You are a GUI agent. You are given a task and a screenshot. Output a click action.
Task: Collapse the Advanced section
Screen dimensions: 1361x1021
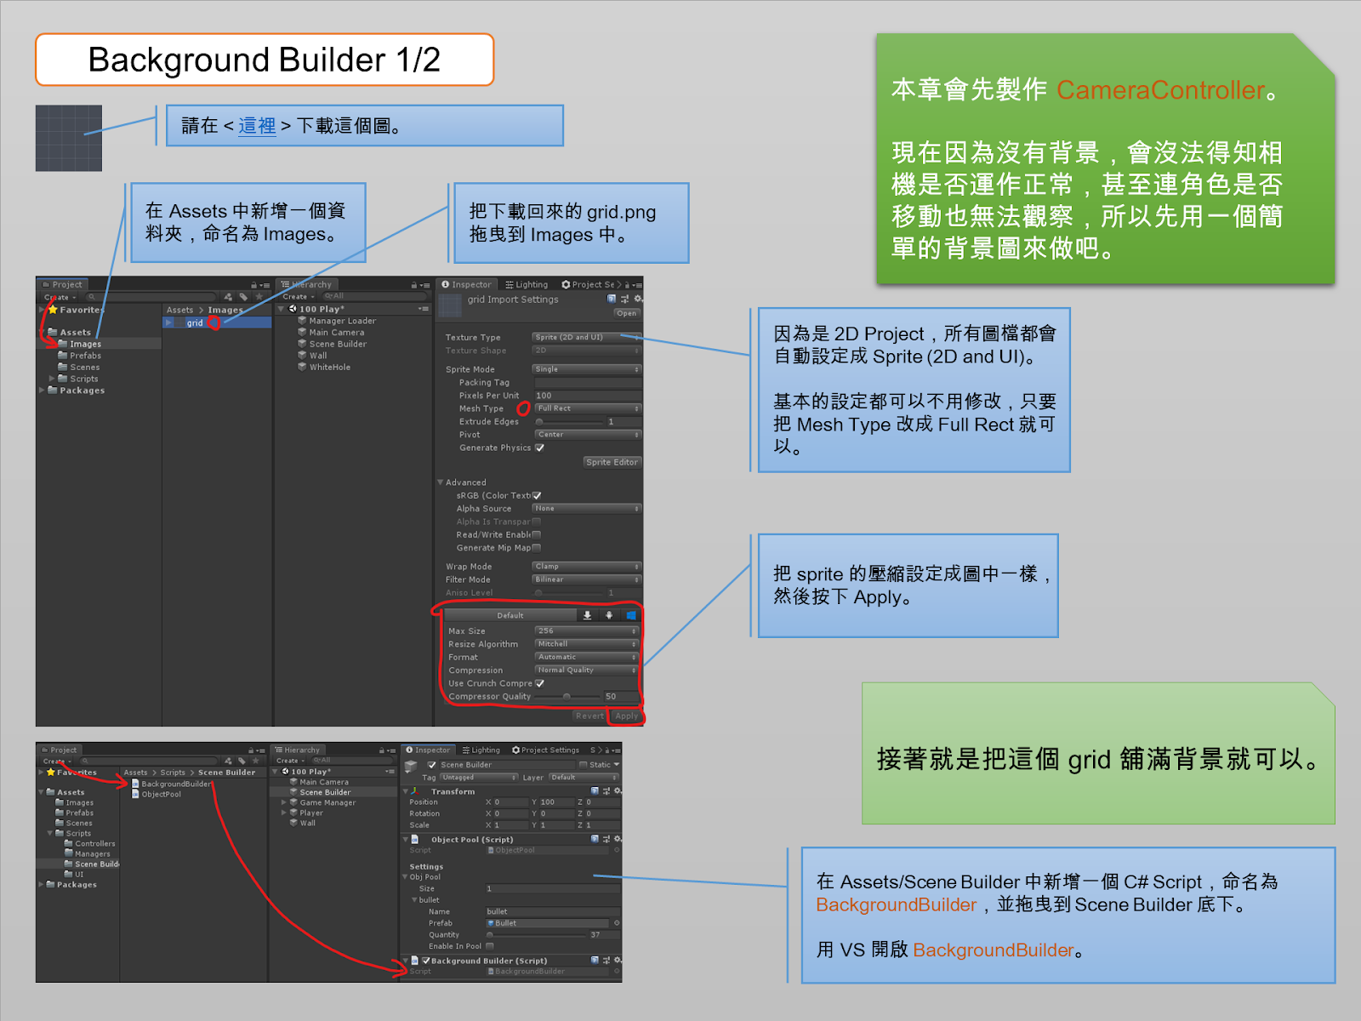[x=441, y=482]
